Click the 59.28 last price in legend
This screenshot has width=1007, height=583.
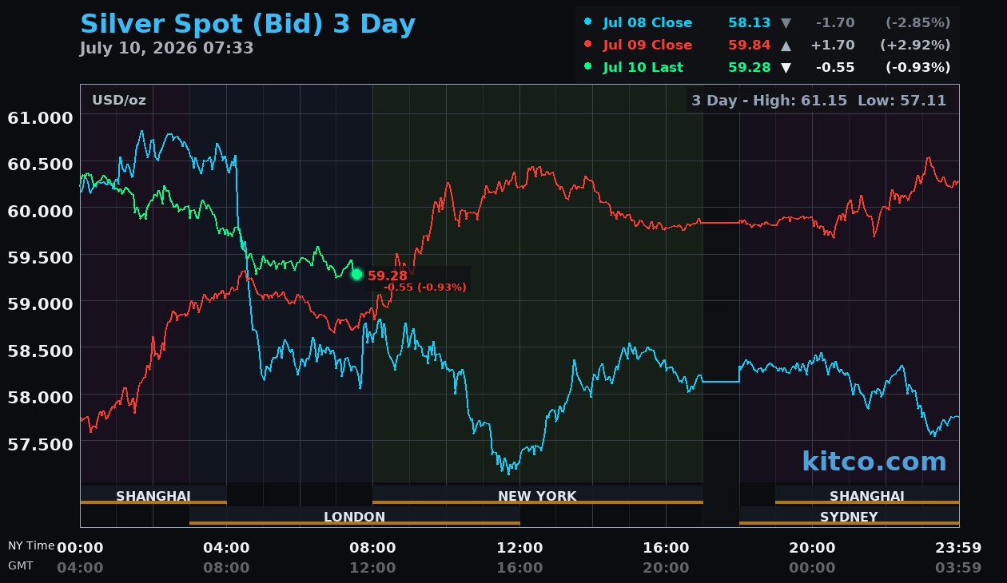tap(750, 68)
